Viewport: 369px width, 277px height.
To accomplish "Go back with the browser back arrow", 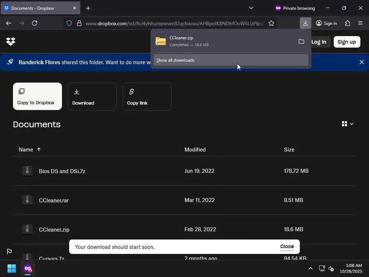I will click(x=9, y=23).
